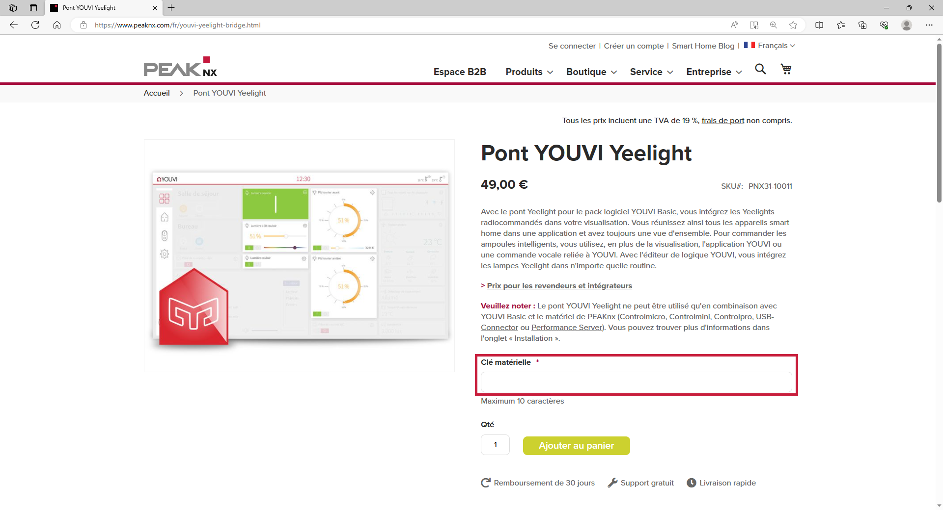Open Collections icon
Viewport: 943px width, 510px height.
[862, 25]
